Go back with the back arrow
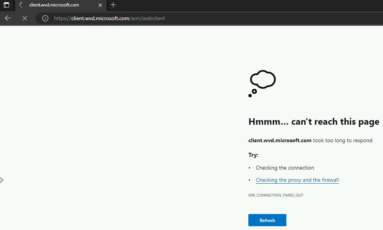This screenshot has height=230, width=383. coord(8,18)
